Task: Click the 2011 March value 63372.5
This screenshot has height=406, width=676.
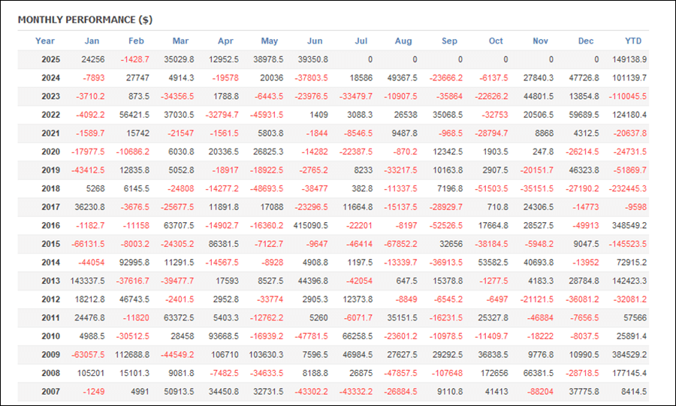Action: (x=179, y=317)
